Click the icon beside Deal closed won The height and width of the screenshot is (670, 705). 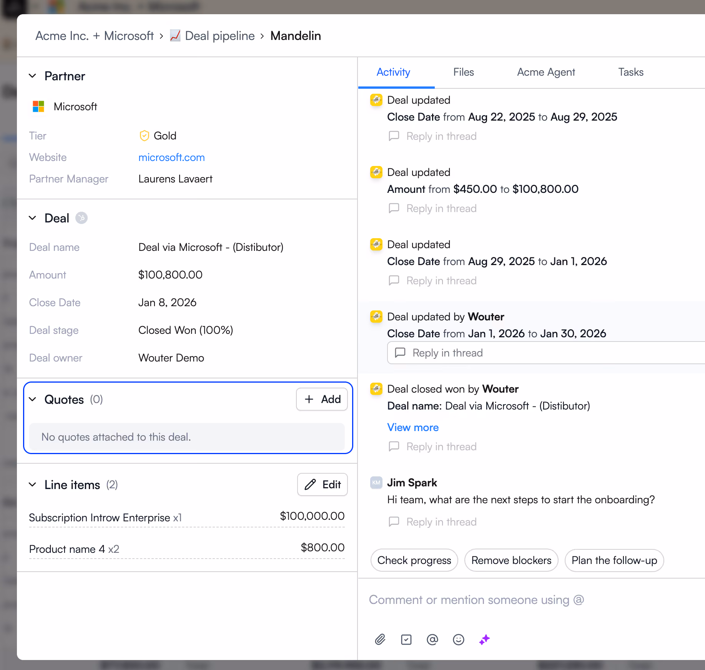coord(376,389)
